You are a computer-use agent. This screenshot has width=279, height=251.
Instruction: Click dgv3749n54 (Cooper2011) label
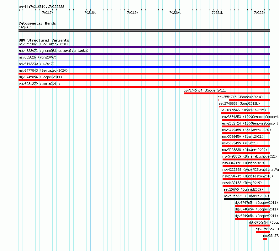(x=256, y=216)
